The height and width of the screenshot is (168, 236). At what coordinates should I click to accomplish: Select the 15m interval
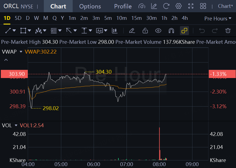137,18
